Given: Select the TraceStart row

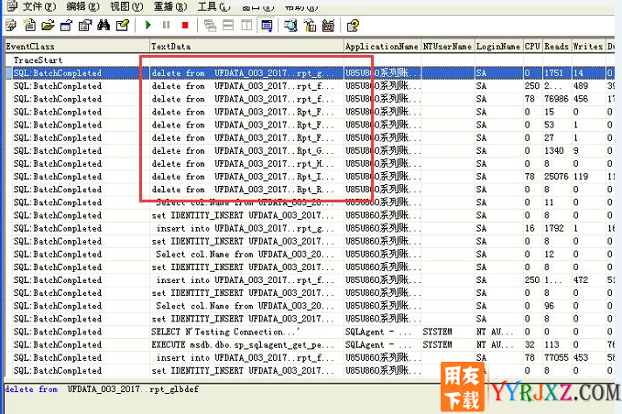Looking at the screenshot, I should 310,60.
